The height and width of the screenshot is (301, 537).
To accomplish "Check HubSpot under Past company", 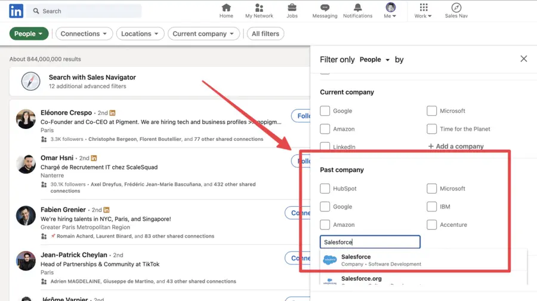I will [x=325, y=189].
